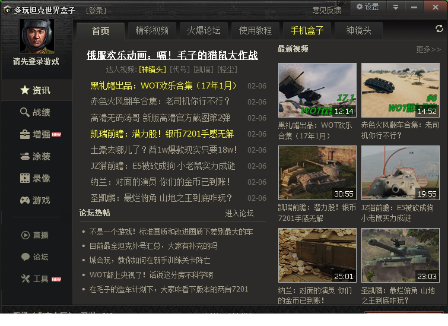Open forum post WOT都上央视了
448x326 pixels.
click(151, 275)
